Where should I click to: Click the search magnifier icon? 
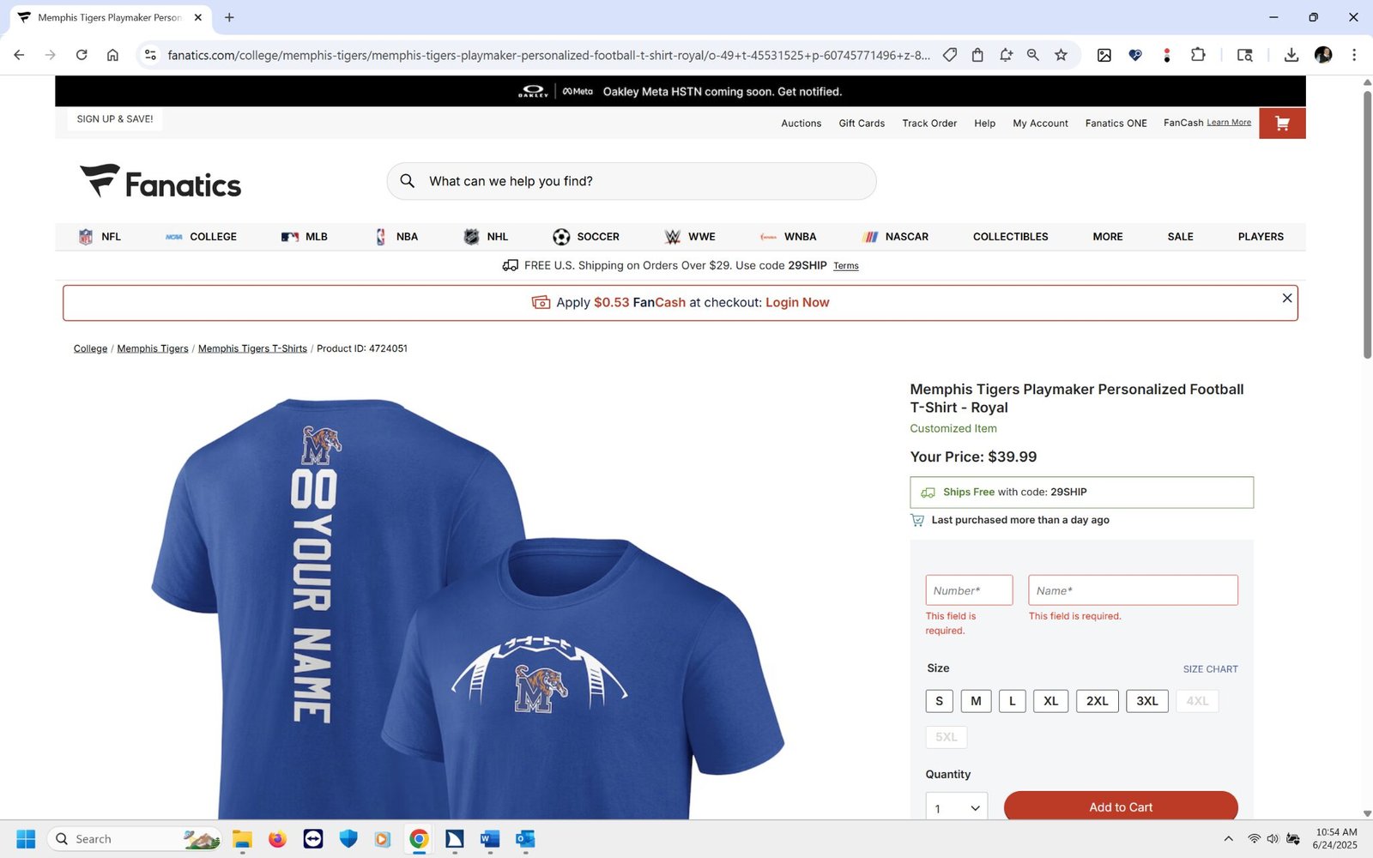tap(408, 181)
